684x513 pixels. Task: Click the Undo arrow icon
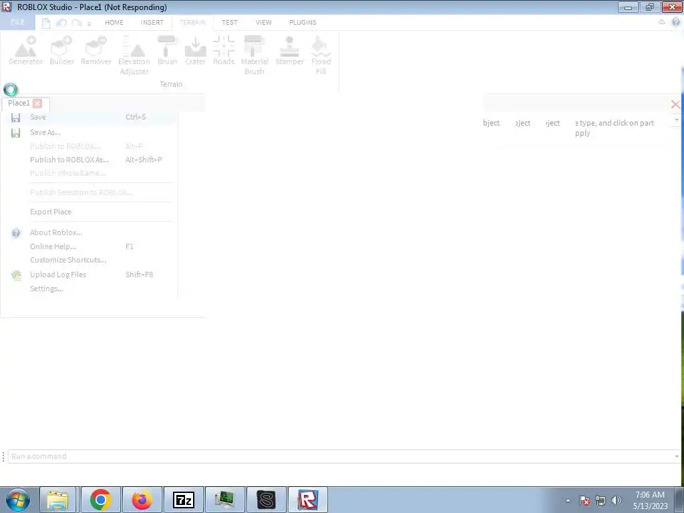click(61, 23)
